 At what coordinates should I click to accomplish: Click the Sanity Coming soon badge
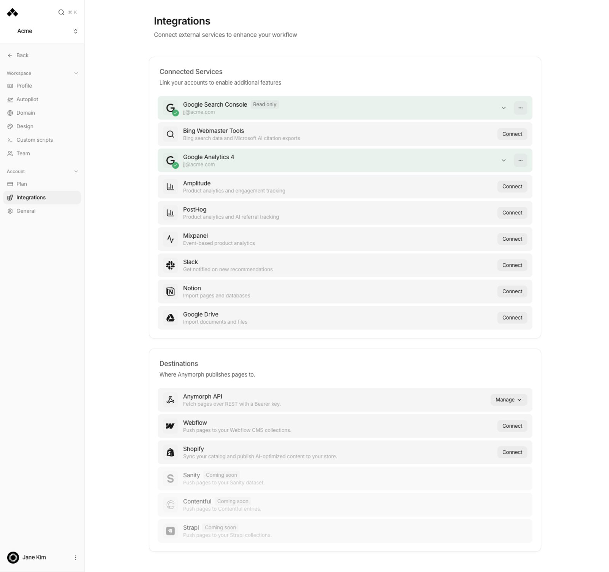[222, 475]
